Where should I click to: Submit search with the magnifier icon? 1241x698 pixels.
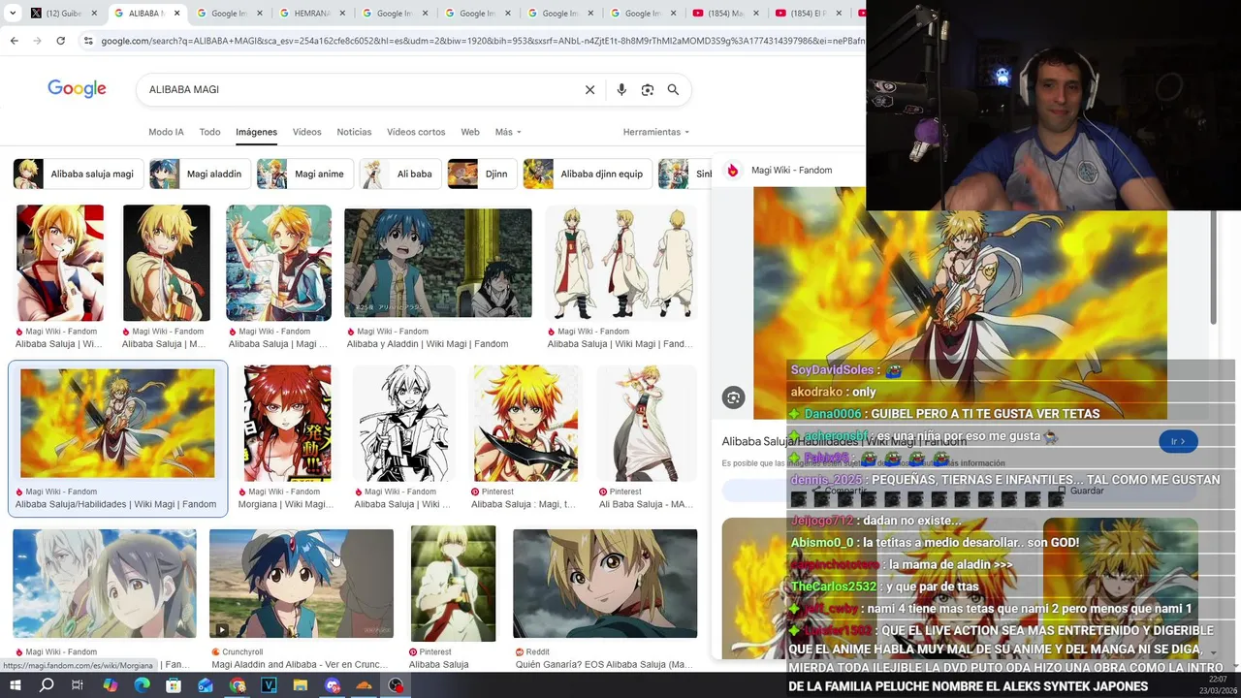click(x=673, y=89)
